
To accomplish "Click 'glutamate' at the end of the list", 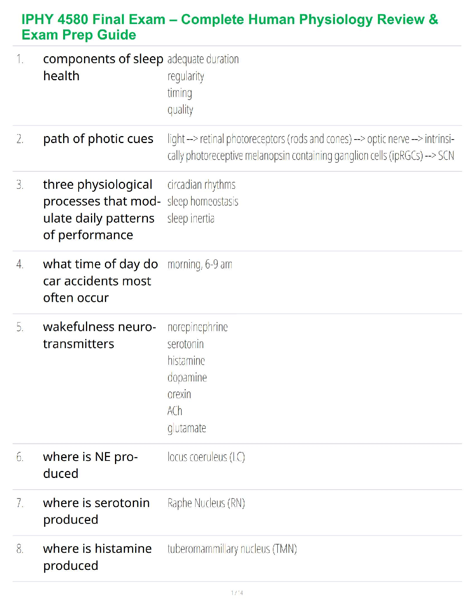I will point(187,428).
